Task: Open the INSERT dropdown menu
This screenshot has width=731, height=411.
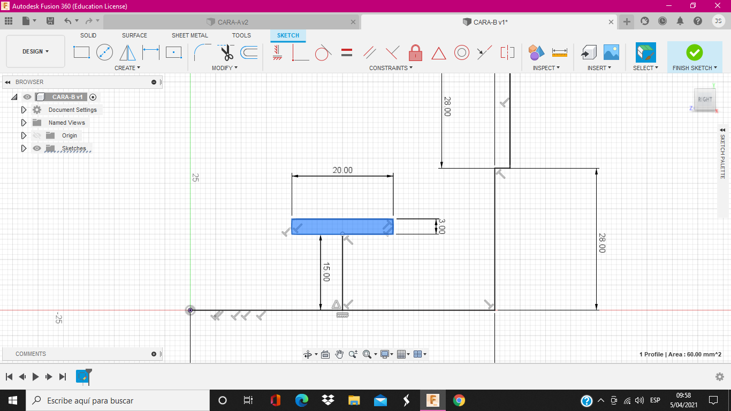Action: (x=599, y=68)
